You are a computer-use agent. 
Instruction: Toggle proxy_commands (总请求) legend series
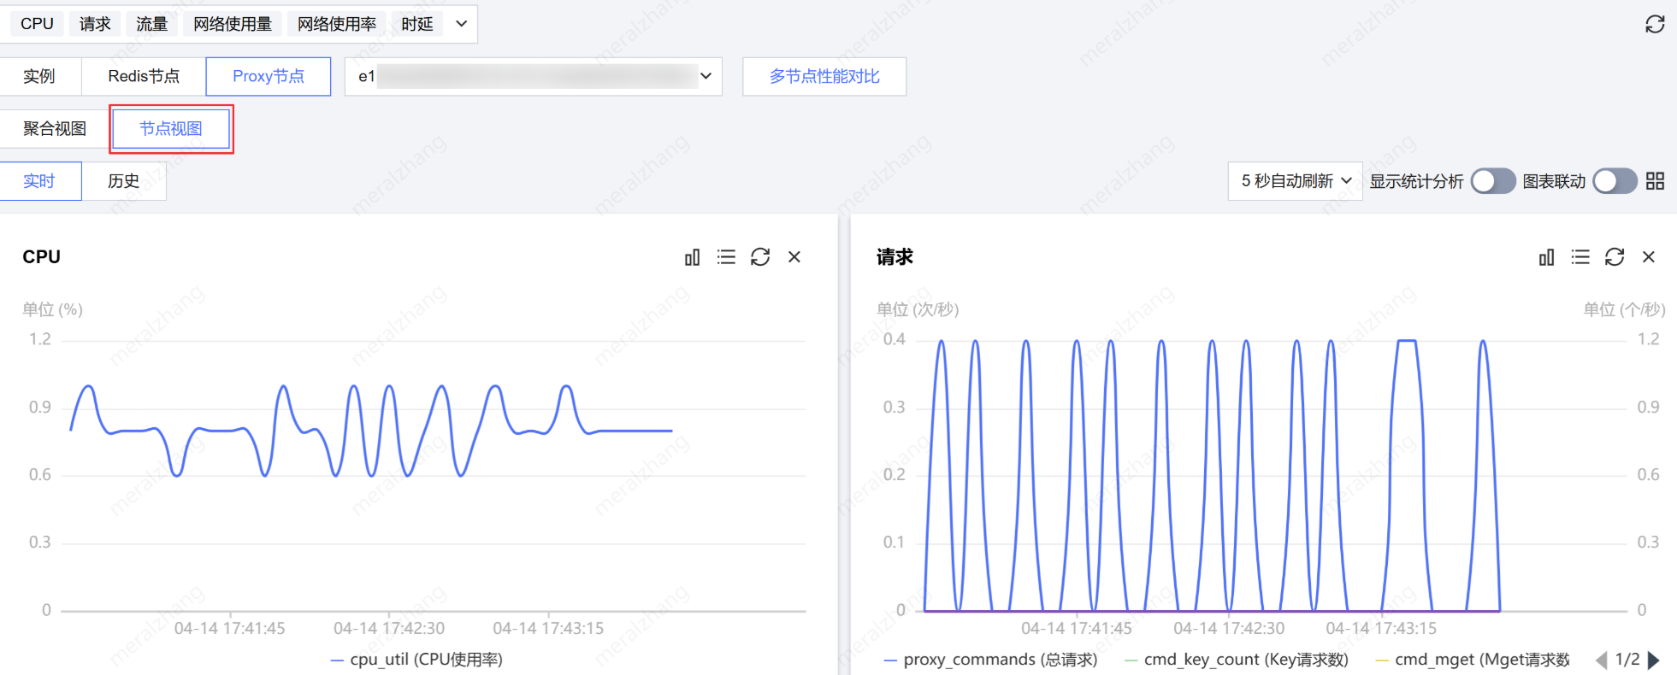pyautogui.click(x=990, y=660)
